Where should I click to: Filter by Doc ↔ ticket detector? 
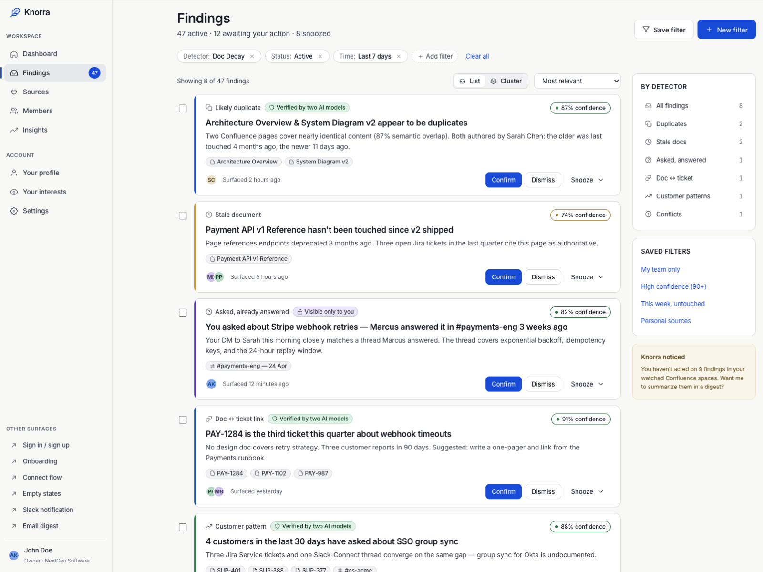694,178
